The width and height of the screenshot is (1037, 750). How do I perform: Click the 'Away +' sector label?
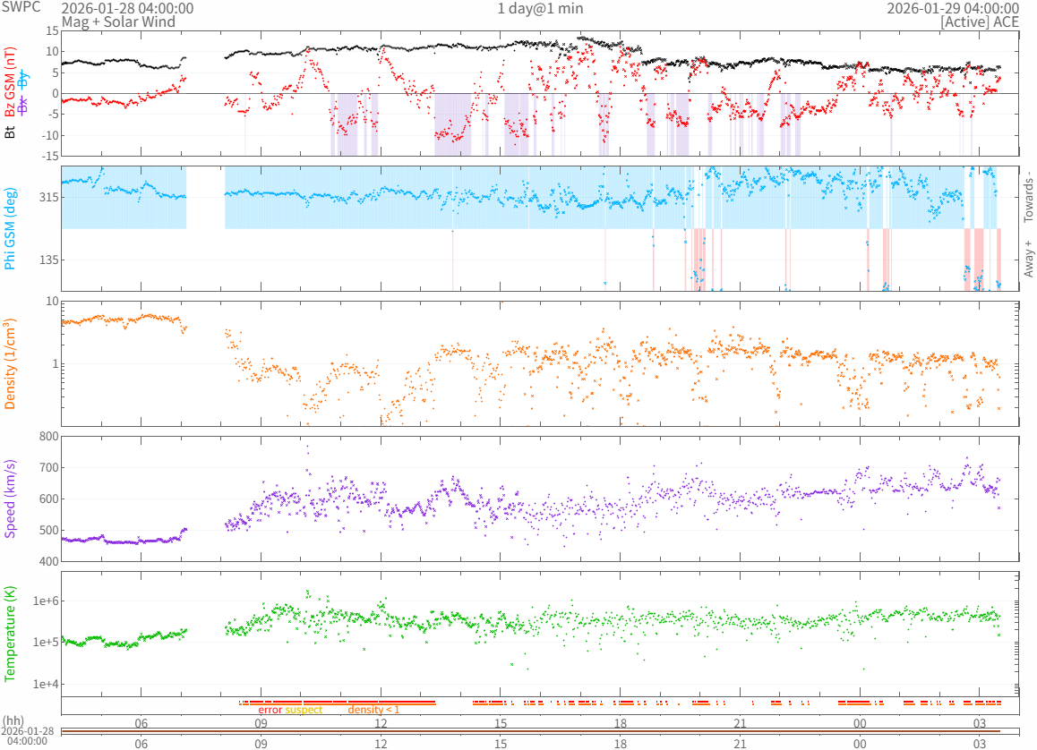point(1028,259)
